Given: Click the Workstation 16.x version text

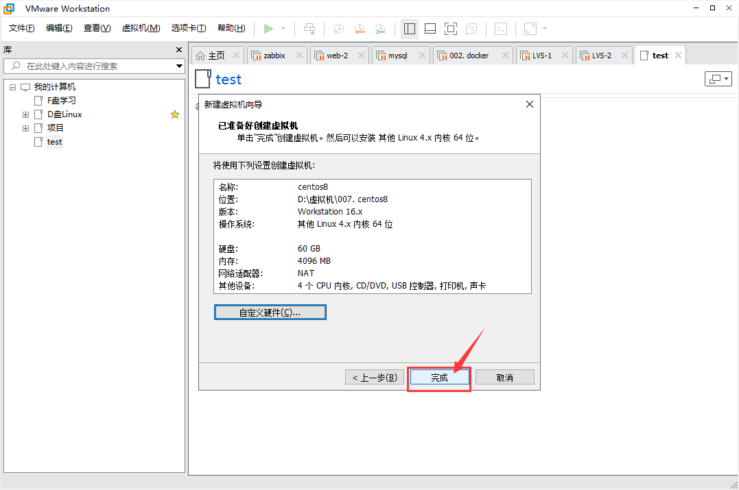Looking at the screenshot, I should (330, 211).
